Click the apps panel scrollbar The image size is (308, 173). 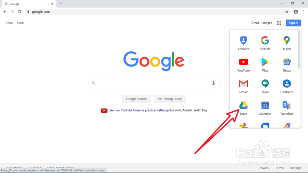(x=299, y=50)
